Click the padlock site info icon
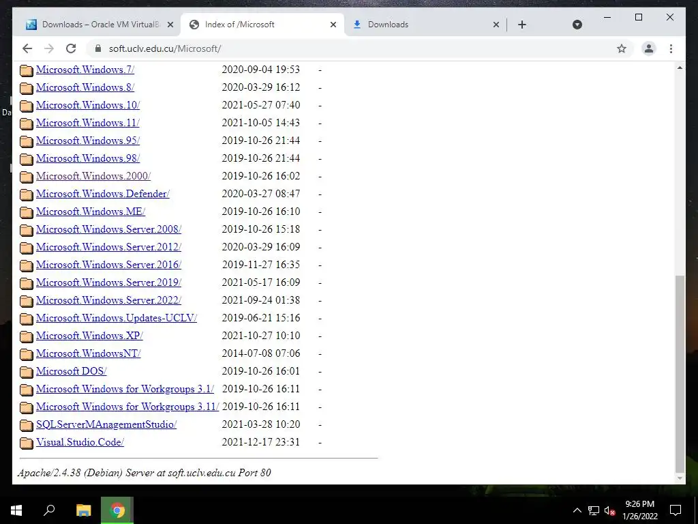This screenshot has height=524, width=698. coord(98,48)
